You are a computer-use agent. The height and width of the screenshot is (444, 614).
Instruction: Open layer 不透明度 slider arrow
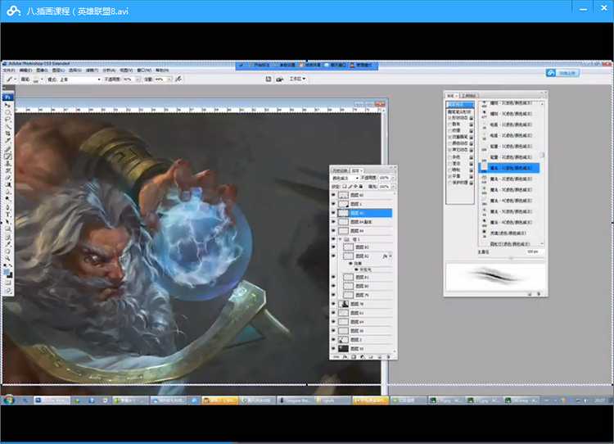(393, 178)
